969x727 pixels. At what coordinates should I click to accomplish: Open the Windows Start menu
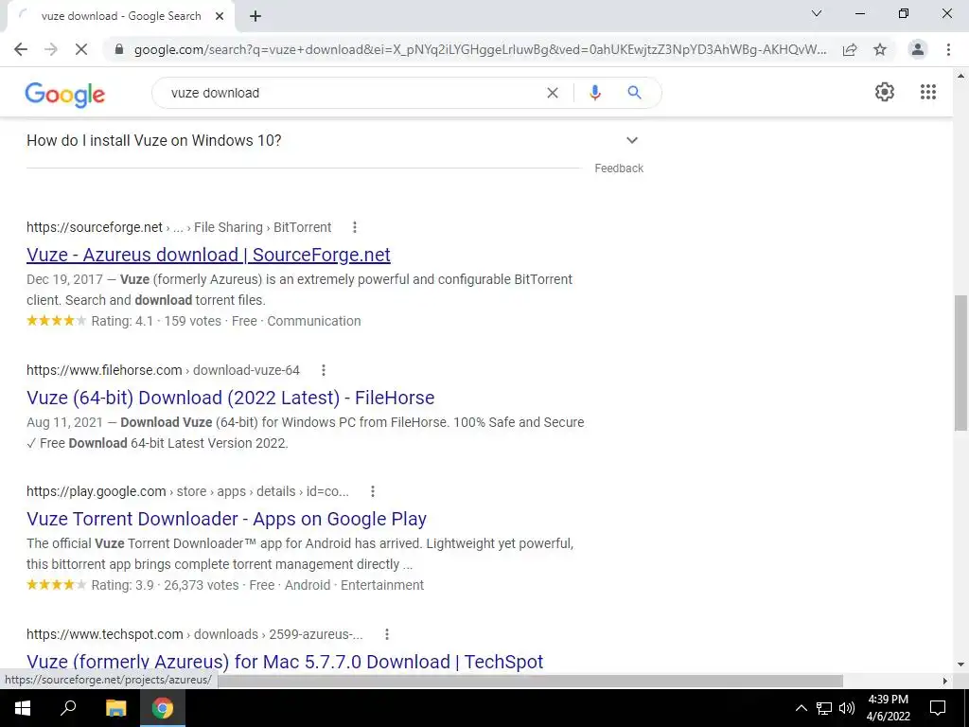tap(23, 708)
